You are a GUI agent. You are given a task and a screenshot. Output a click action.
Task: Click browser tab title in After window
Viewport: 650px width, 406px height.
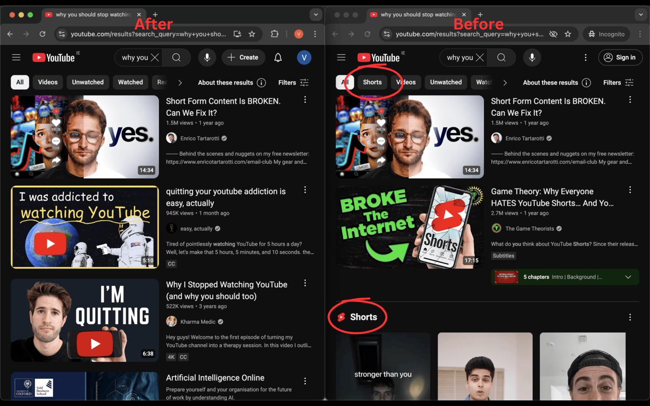[93, 15]
